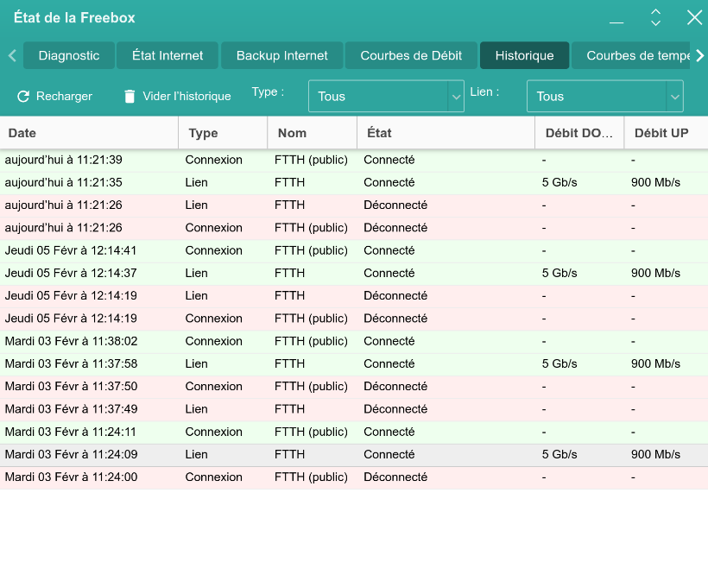Click 900 Mb/s in the Mardi 11:37:58 row
Viewport: 708px width, 581px height.
pyautogui.click(x=655, y=363)
